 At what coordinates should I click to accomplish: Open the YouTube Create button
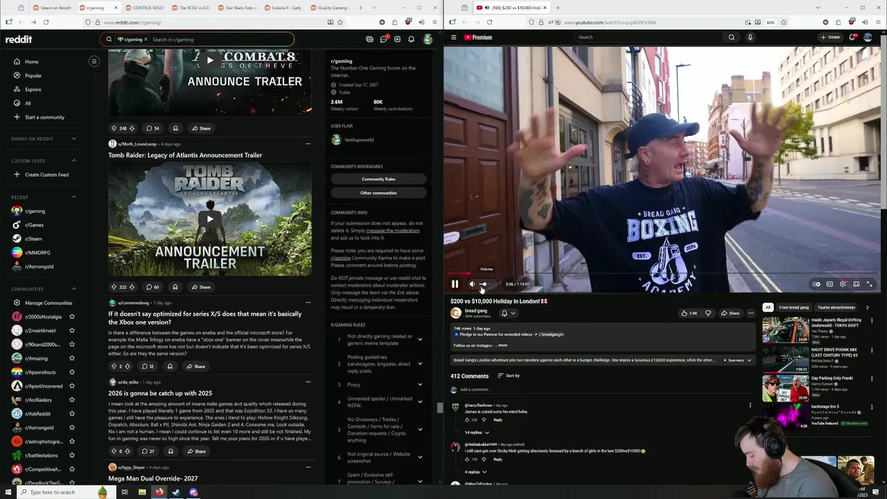[x=830, y=37]
